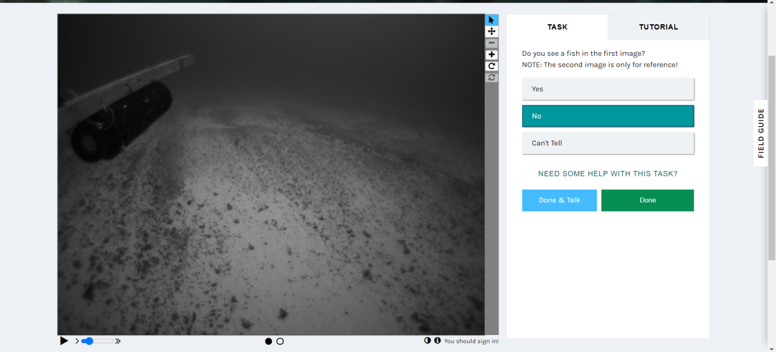
Task: Click the zoom out minus button
Action: click(x=492, y=43)
